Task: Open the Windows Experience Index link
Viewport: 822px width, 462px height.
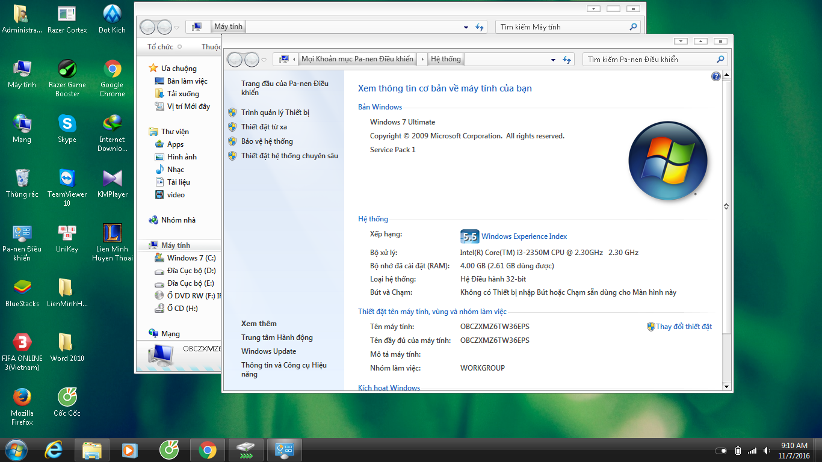Action: tap(524, 236)
